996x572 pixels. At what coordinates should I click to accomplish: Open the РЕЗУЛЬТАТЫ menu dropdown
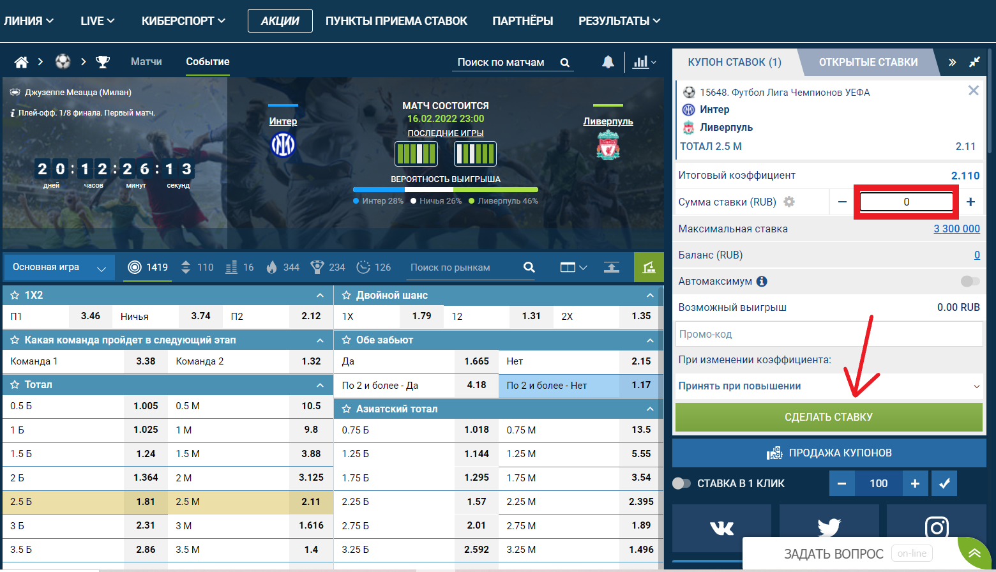coord(619,21)
